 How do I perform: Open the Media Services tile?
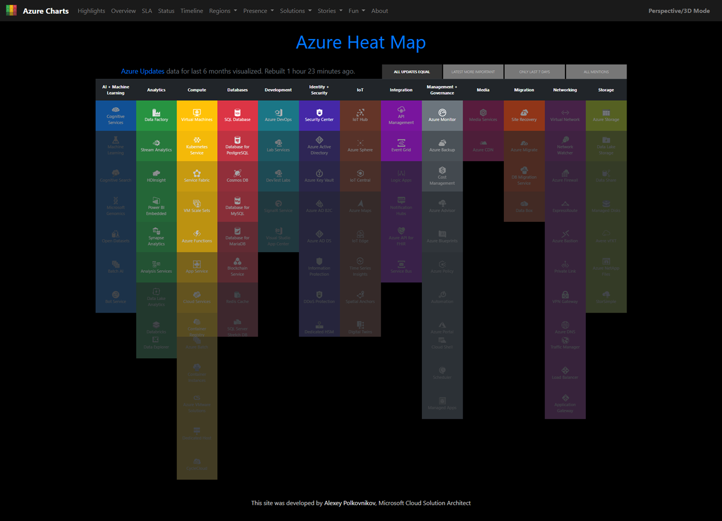pyautogui.click(x=483, y=115)
